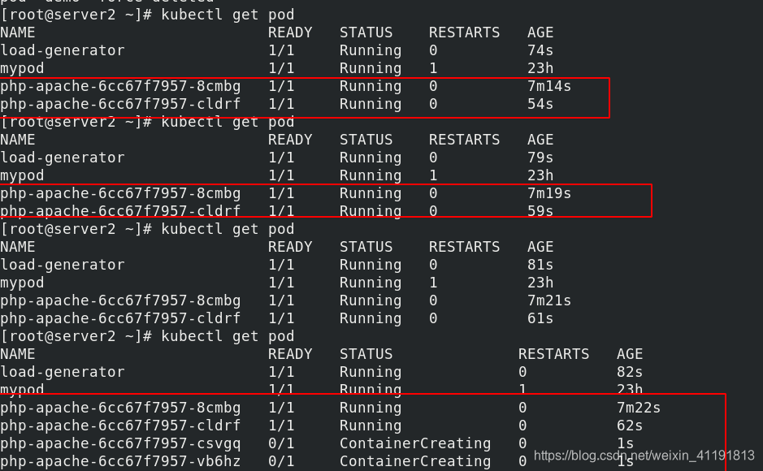Click the RESTARTS header in the last table
The image size is (763, 471).
tap(553, 354)
